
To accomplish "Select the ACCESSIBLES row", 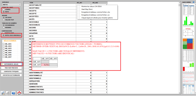I will 66,25.
